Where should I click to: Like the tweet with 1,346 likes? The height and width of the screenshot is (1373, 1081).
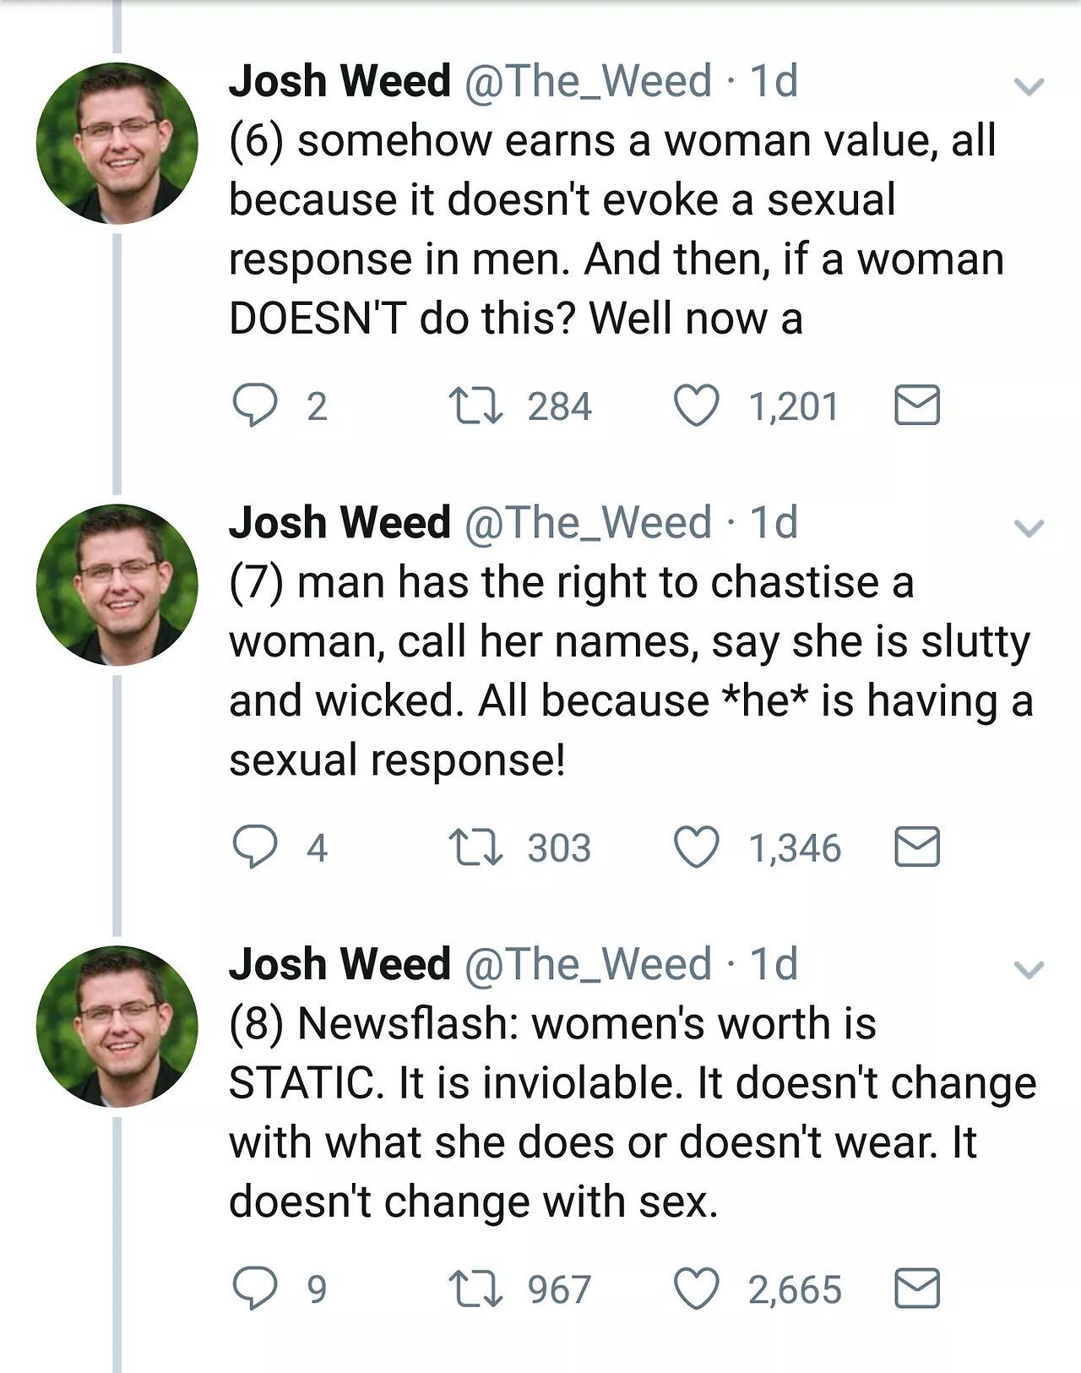[x=696, y=847]
